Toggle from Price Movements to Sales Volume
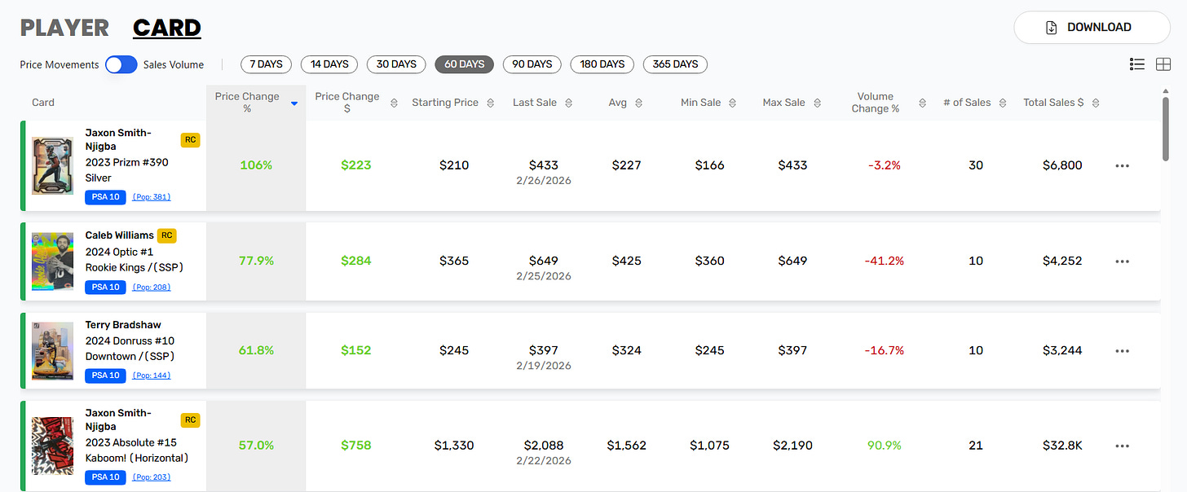The image size is (1187, 492). pos(121,64)
